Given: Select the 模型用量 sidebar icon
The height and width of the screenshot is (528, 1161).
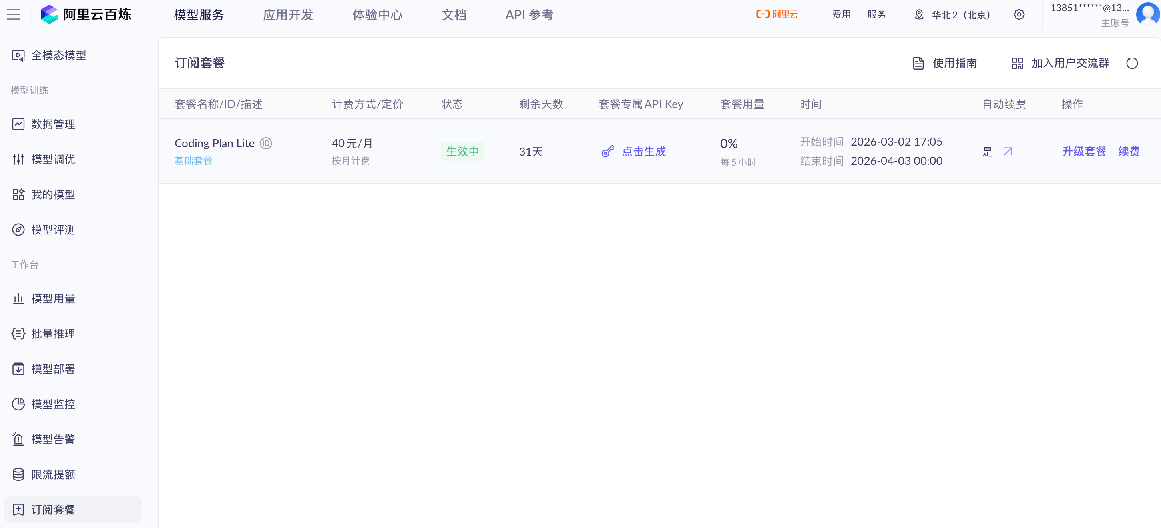Looking at the screenshot, I should click(18, 298).
